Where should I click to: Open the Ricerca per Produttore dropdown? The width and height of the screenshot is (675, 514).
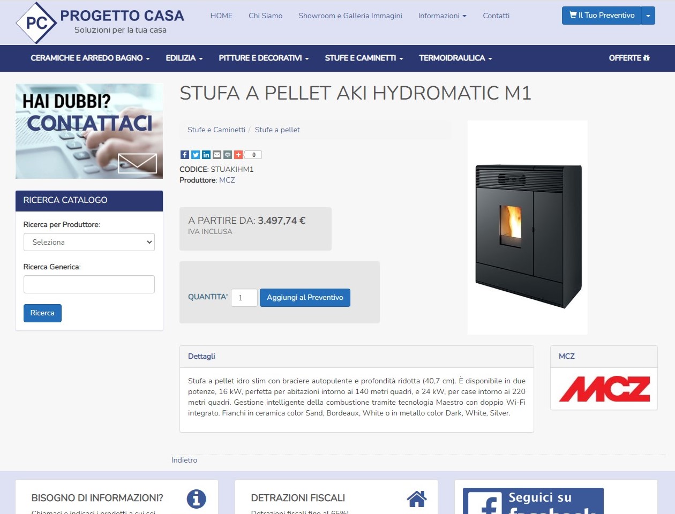[89, 242]
